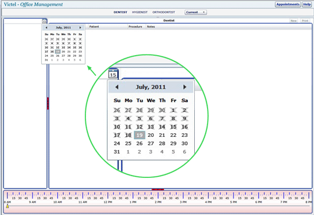Select July 30 in small date picker
The image size is (314, 215).
click(80, 56)
